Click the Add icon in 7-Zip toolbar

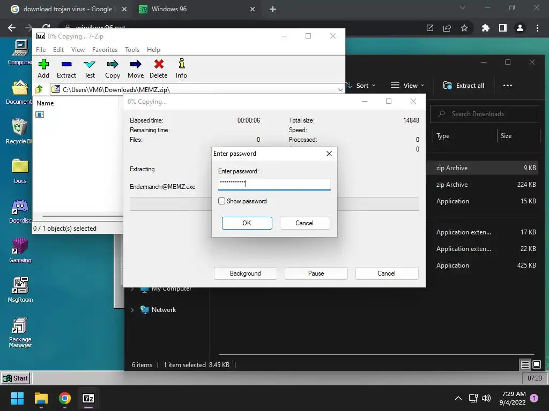(43, 64)
